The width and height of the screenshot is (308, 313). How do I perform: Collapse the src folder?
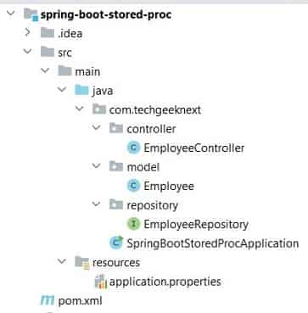pos(27,51)
